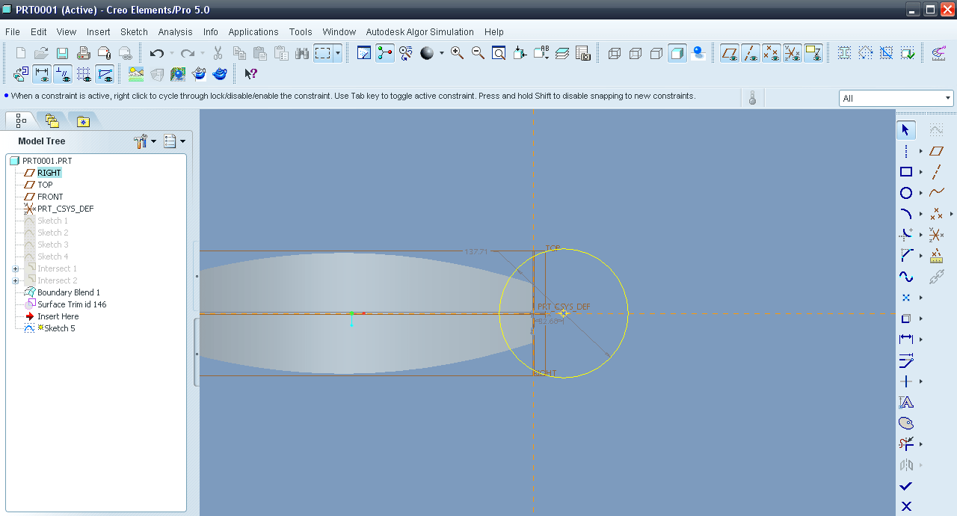Open dropdown arrow beside shaded sphere icon
957x516 pixels.
[441, 53]
